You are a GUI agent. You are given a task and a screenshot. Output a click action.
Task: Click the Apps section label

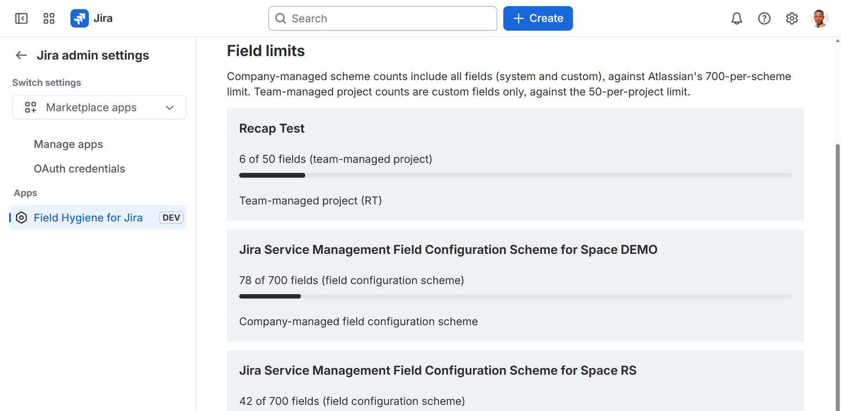[25, 193]
